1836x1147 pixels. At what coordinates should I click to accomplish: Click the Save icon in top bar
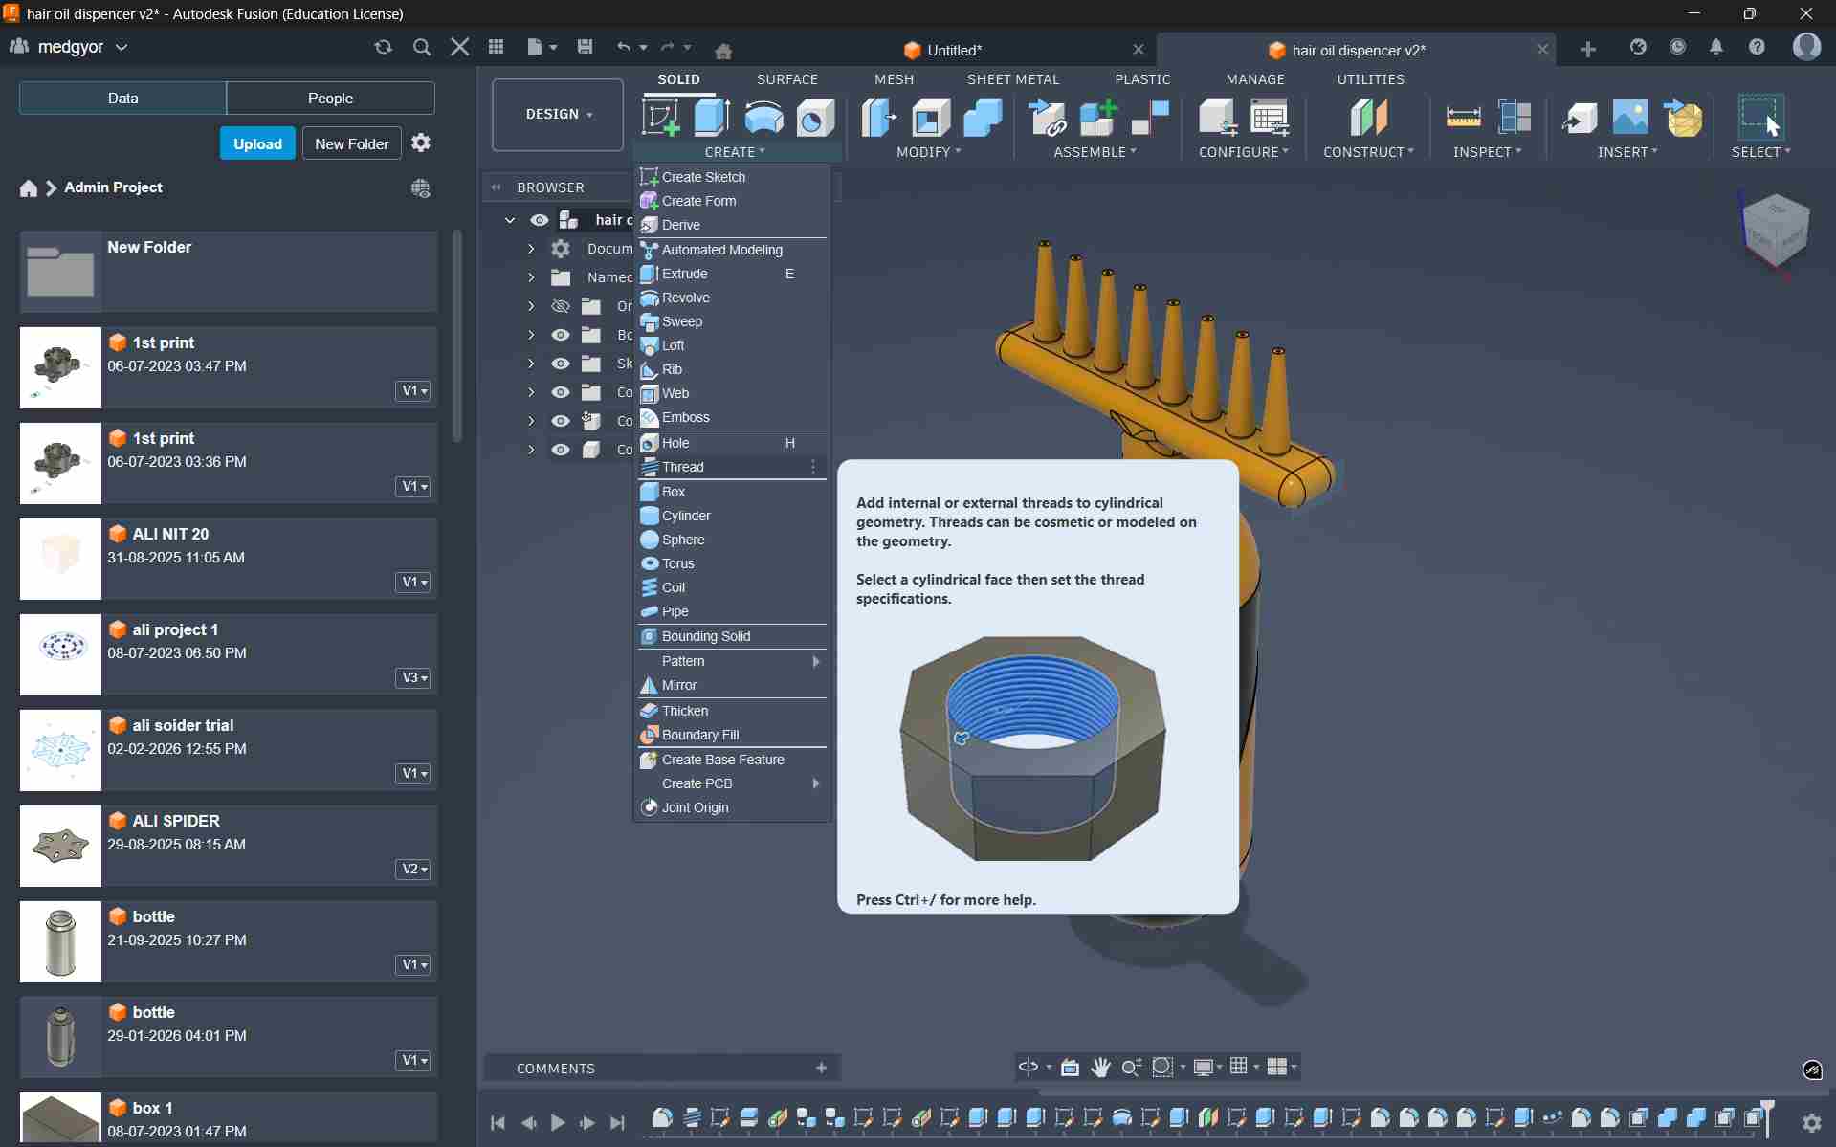[x=586, y=47]
